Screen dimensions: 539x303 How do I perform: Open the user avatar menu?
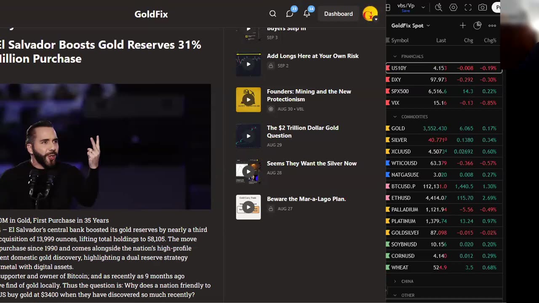[370, 14]
